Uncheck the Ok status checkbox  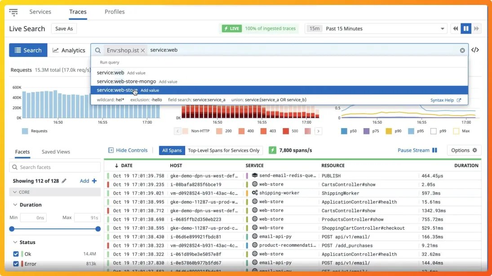[x=16, y=254]
